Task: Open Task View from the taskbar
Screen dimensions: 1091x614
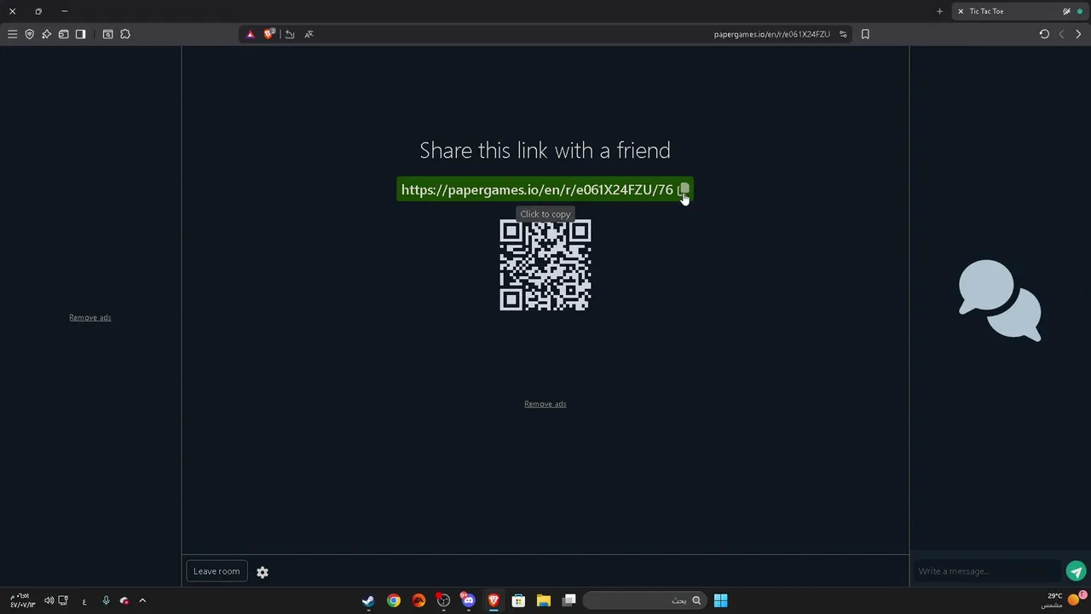Action: pyautogui.click(x=569, y=600)
